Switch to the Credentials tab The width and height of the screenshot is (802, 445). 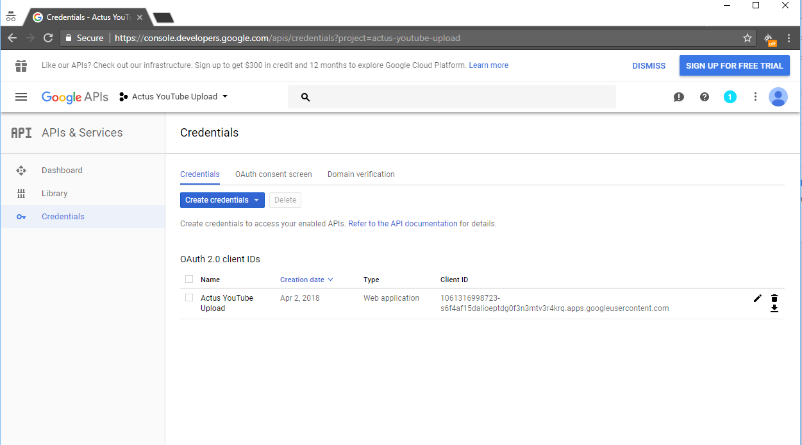click(x=200, y=174)
